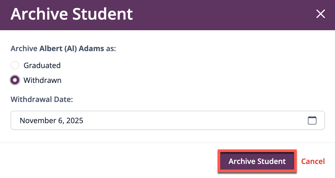Viewport: 335px width, 178px height.
Task: Close the Archive Student dialog with X
Action: [x=321, y=14]
